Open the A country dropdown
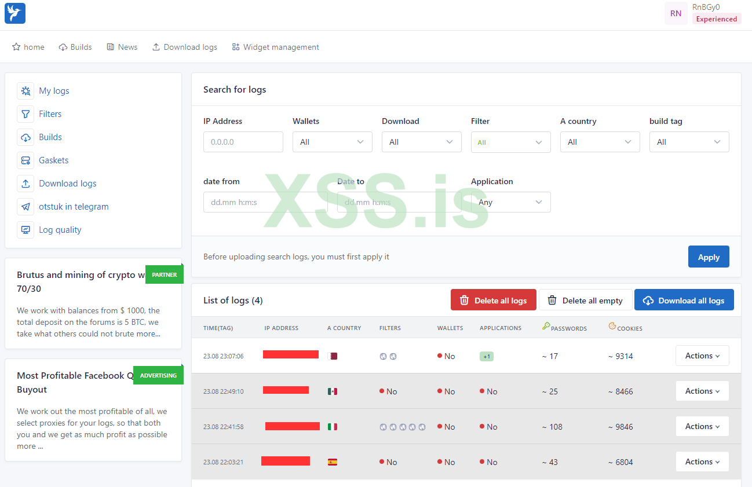This screenshot has width=752, height=487. (x=600, y=142)
